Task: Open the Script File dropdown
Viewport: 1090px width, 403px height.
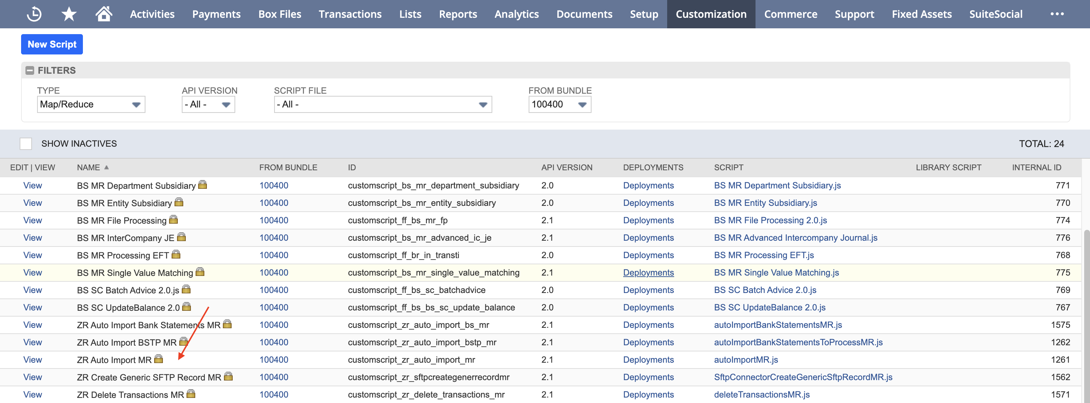Action: [383, 104]
